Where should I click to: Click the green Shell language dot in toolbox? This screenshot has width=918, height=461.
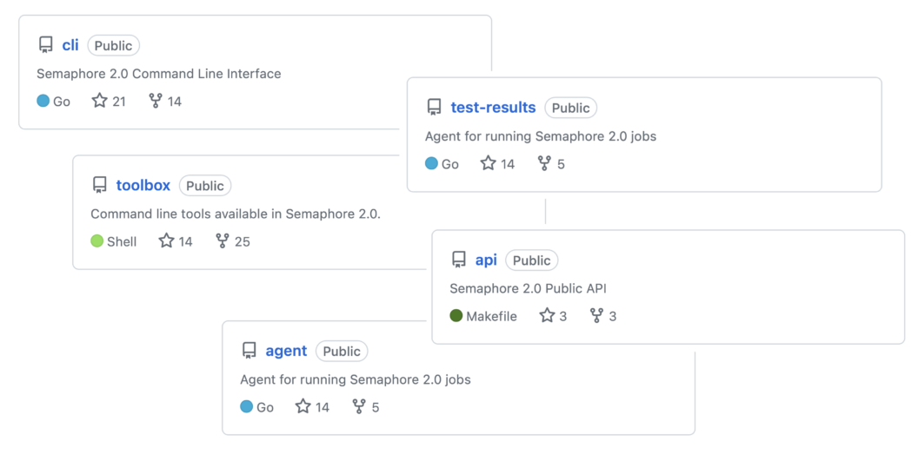[x=97, y=241]
